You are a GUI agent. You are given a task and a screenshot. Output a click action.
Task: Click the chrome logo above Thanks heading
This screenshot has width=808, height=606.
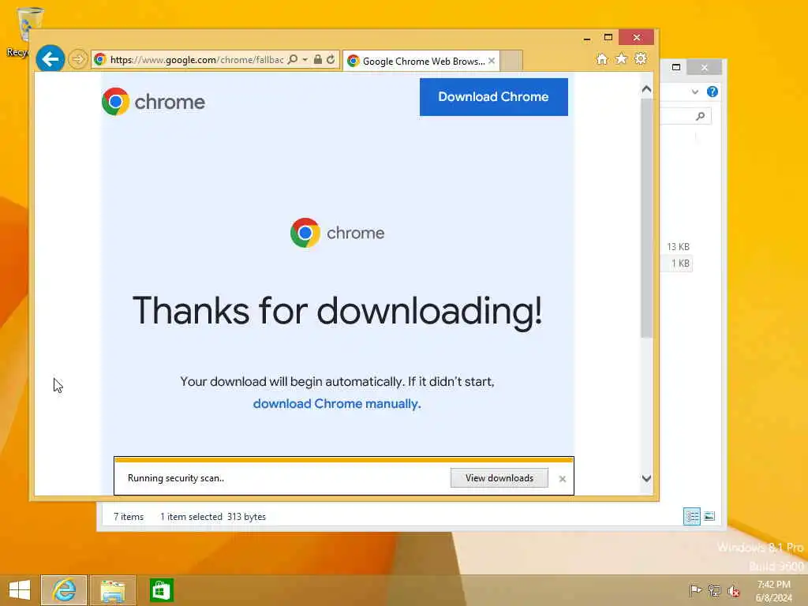pos(338,233)
